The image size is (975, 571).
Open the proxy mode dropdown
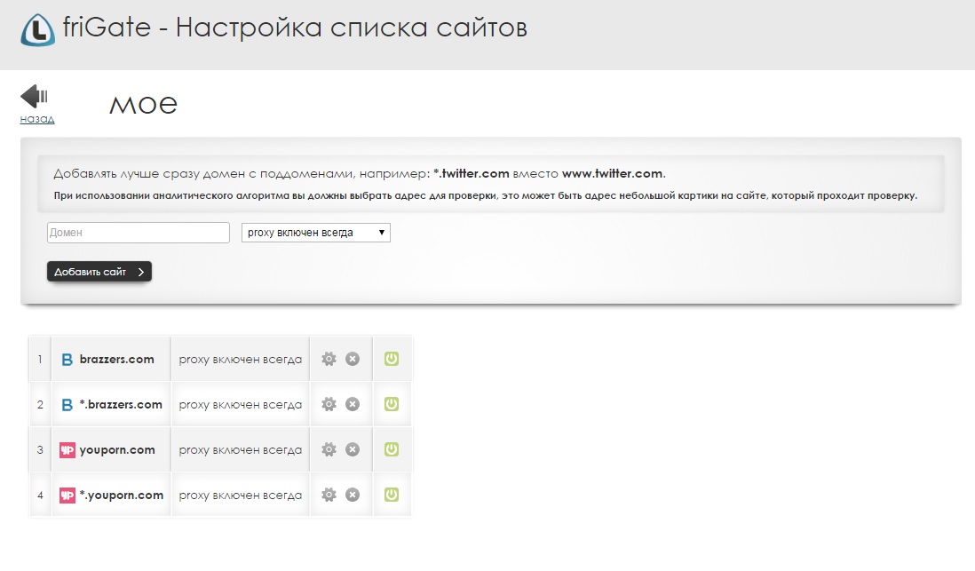(316, 233)
